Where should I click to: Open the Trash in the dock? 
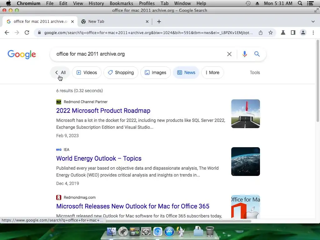tap(210, 232)
